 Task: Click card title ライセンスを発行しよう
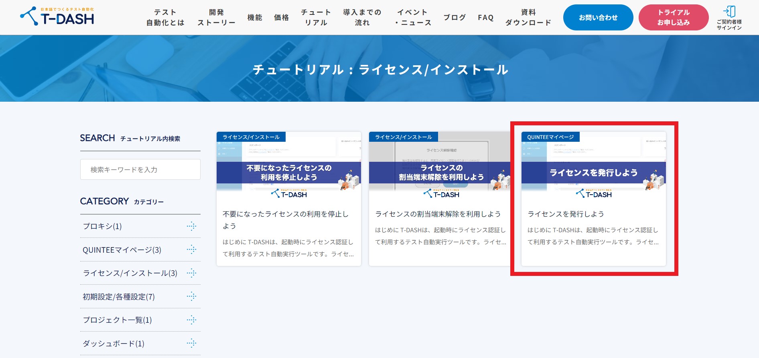pos(566,214)
